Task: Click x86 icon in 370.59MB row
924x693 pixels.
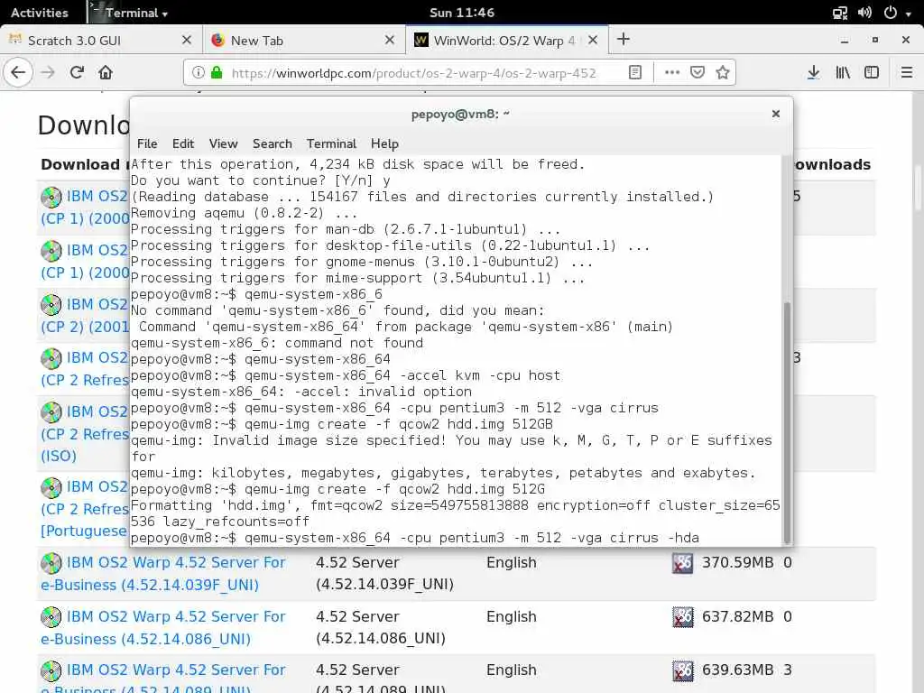Action: [x=682, y=563]
